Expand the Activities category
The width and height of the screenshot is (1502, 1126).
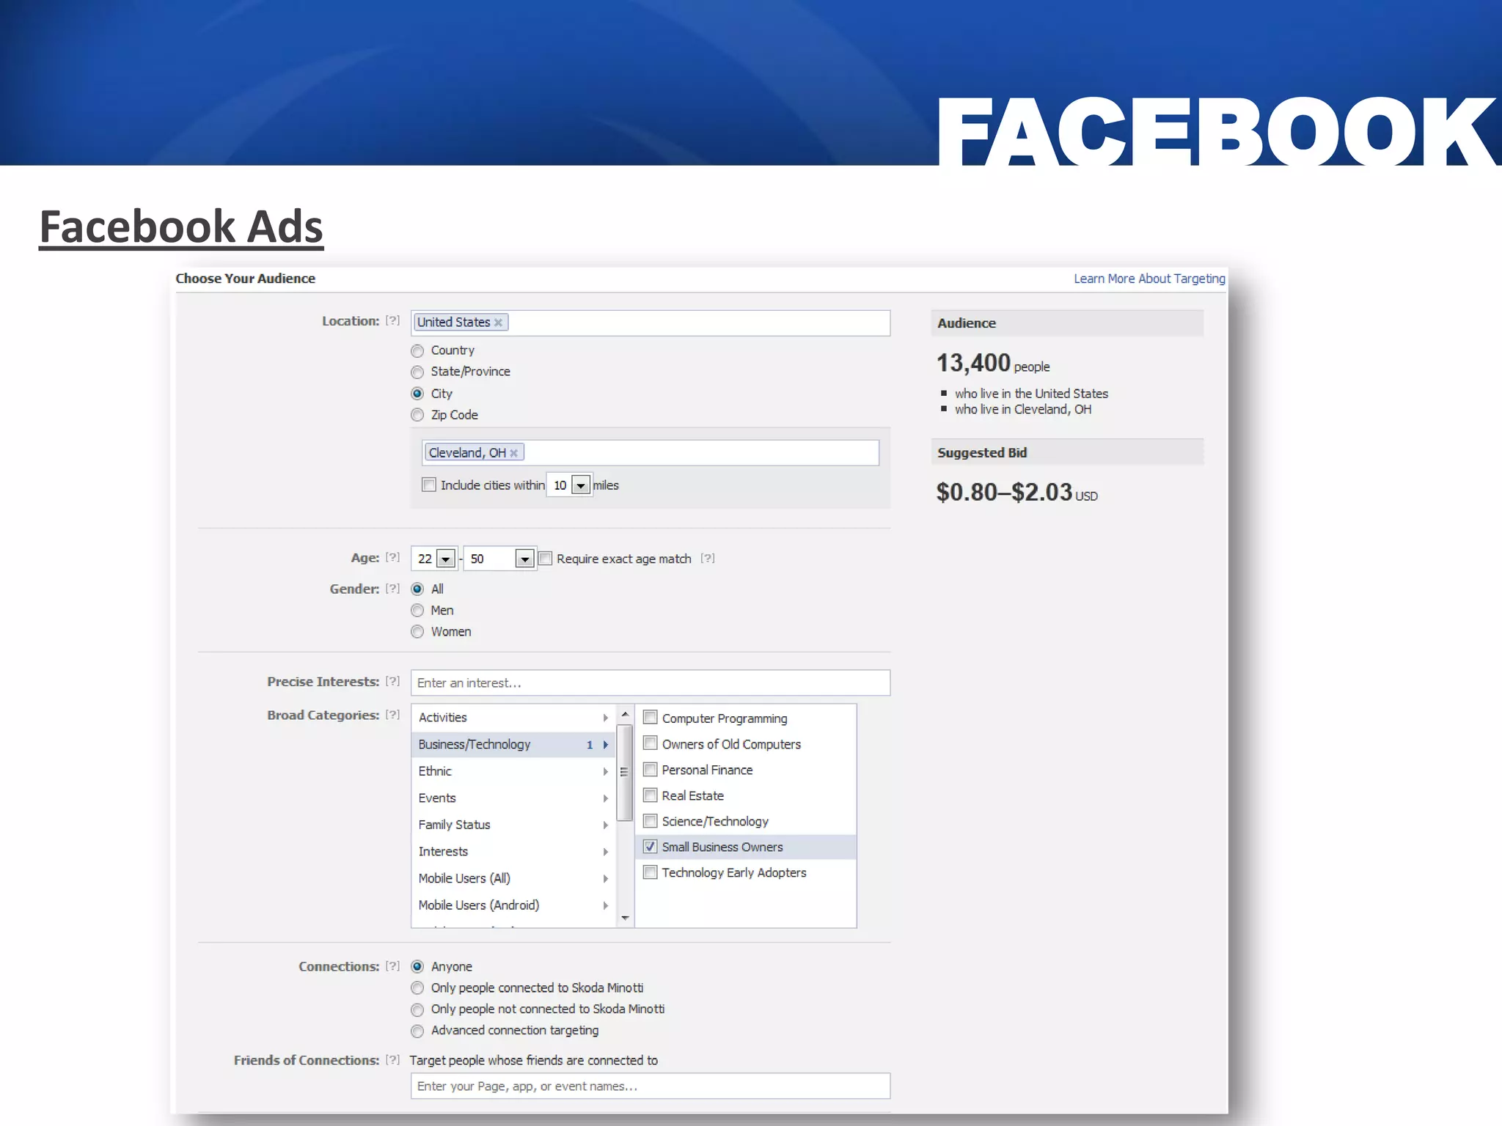[x=513, y=717]
